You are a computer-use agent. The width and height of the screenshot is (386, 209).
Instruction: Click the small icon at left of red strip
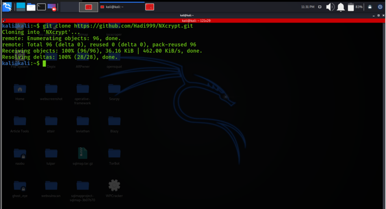pyautogui.click(x=4, y=21)
